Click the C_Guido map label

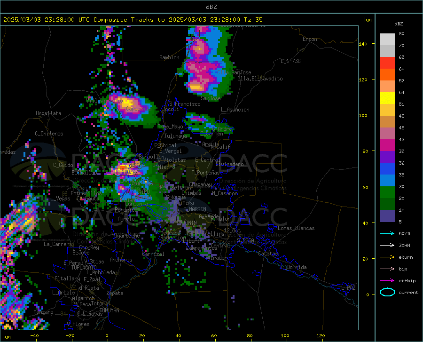click(x=63, y=165)
